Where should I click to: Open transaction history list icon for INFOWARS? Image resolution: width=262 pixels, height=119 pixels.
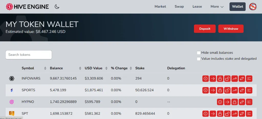tap(249, 78)
